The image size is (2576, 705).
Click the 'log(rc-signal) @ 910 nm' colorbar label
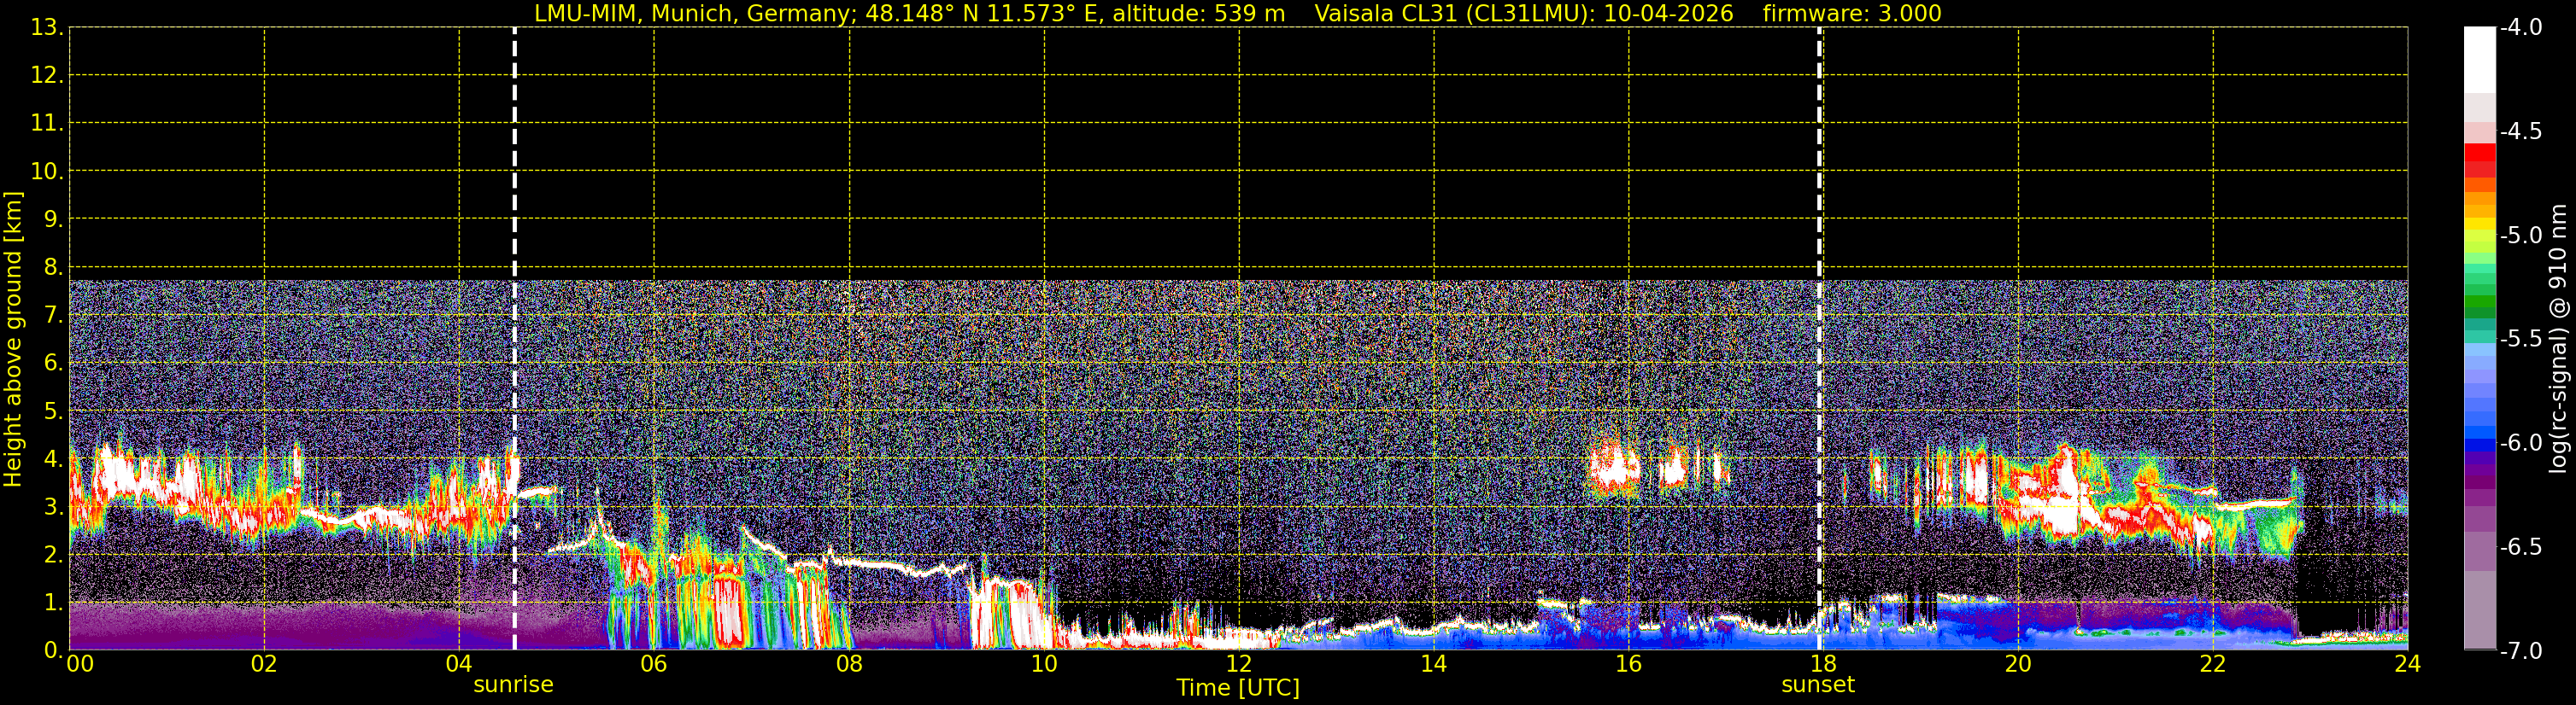pyautogui.click(x=2558, y=339)
